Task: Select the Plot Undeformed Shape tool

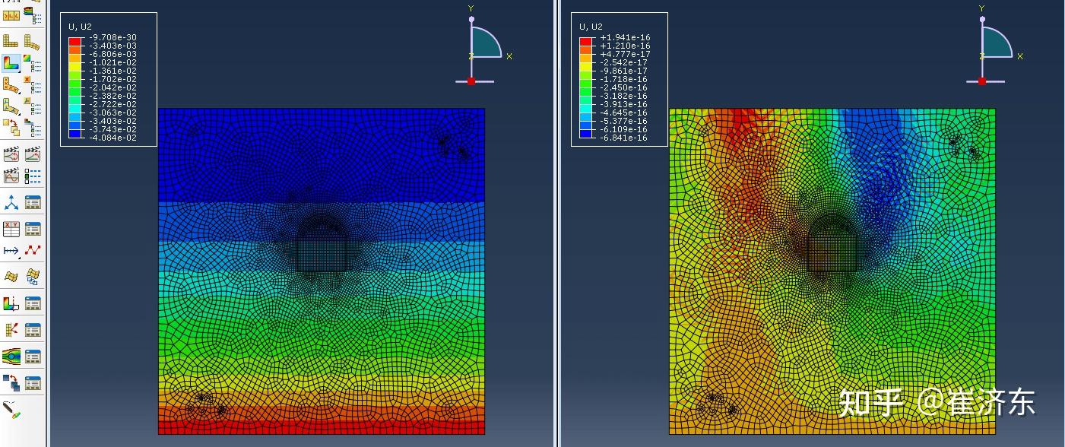Action: coord(11,41)
